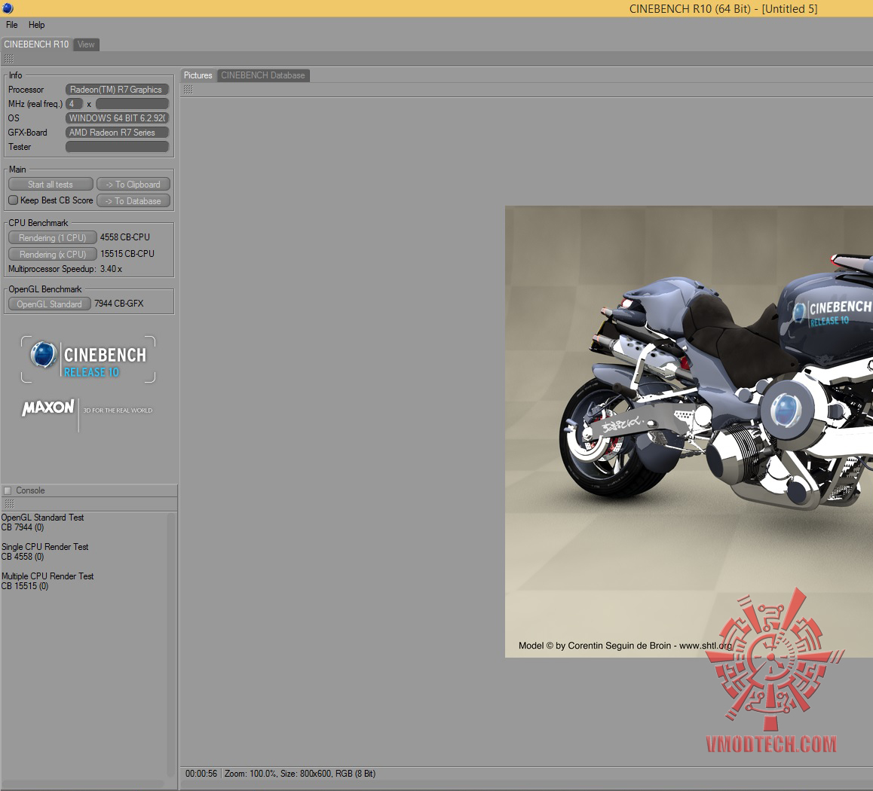The width and height of the screenshot is (873, 791).
Task: Run the OpenGL Standard benchmark
Action: [x=50, y=304]
